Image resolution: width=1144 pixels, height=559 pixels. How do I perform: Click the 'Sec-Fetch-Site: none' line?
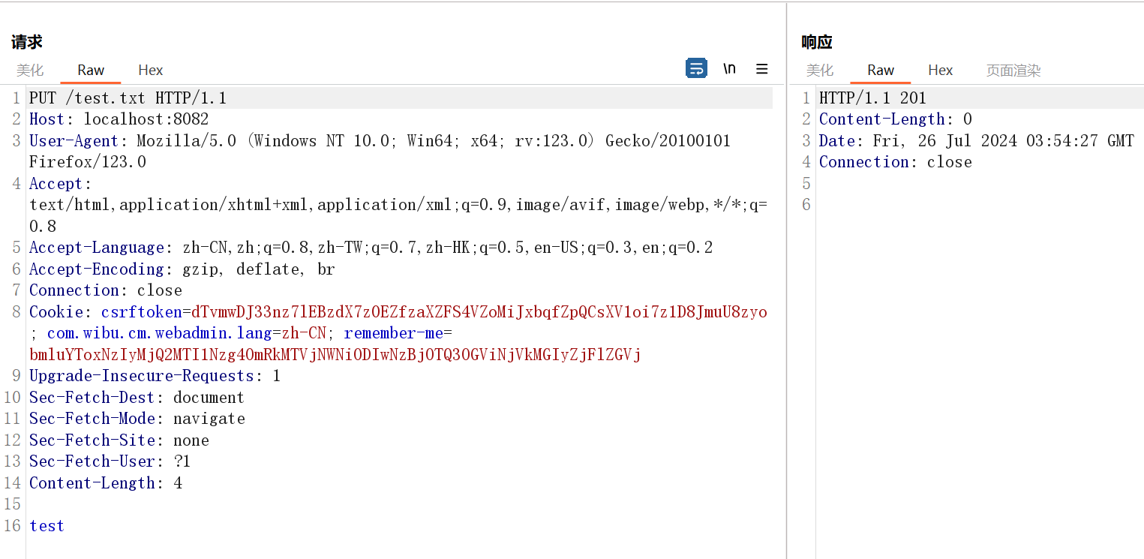pyautogui.click(x=119, y=440)
